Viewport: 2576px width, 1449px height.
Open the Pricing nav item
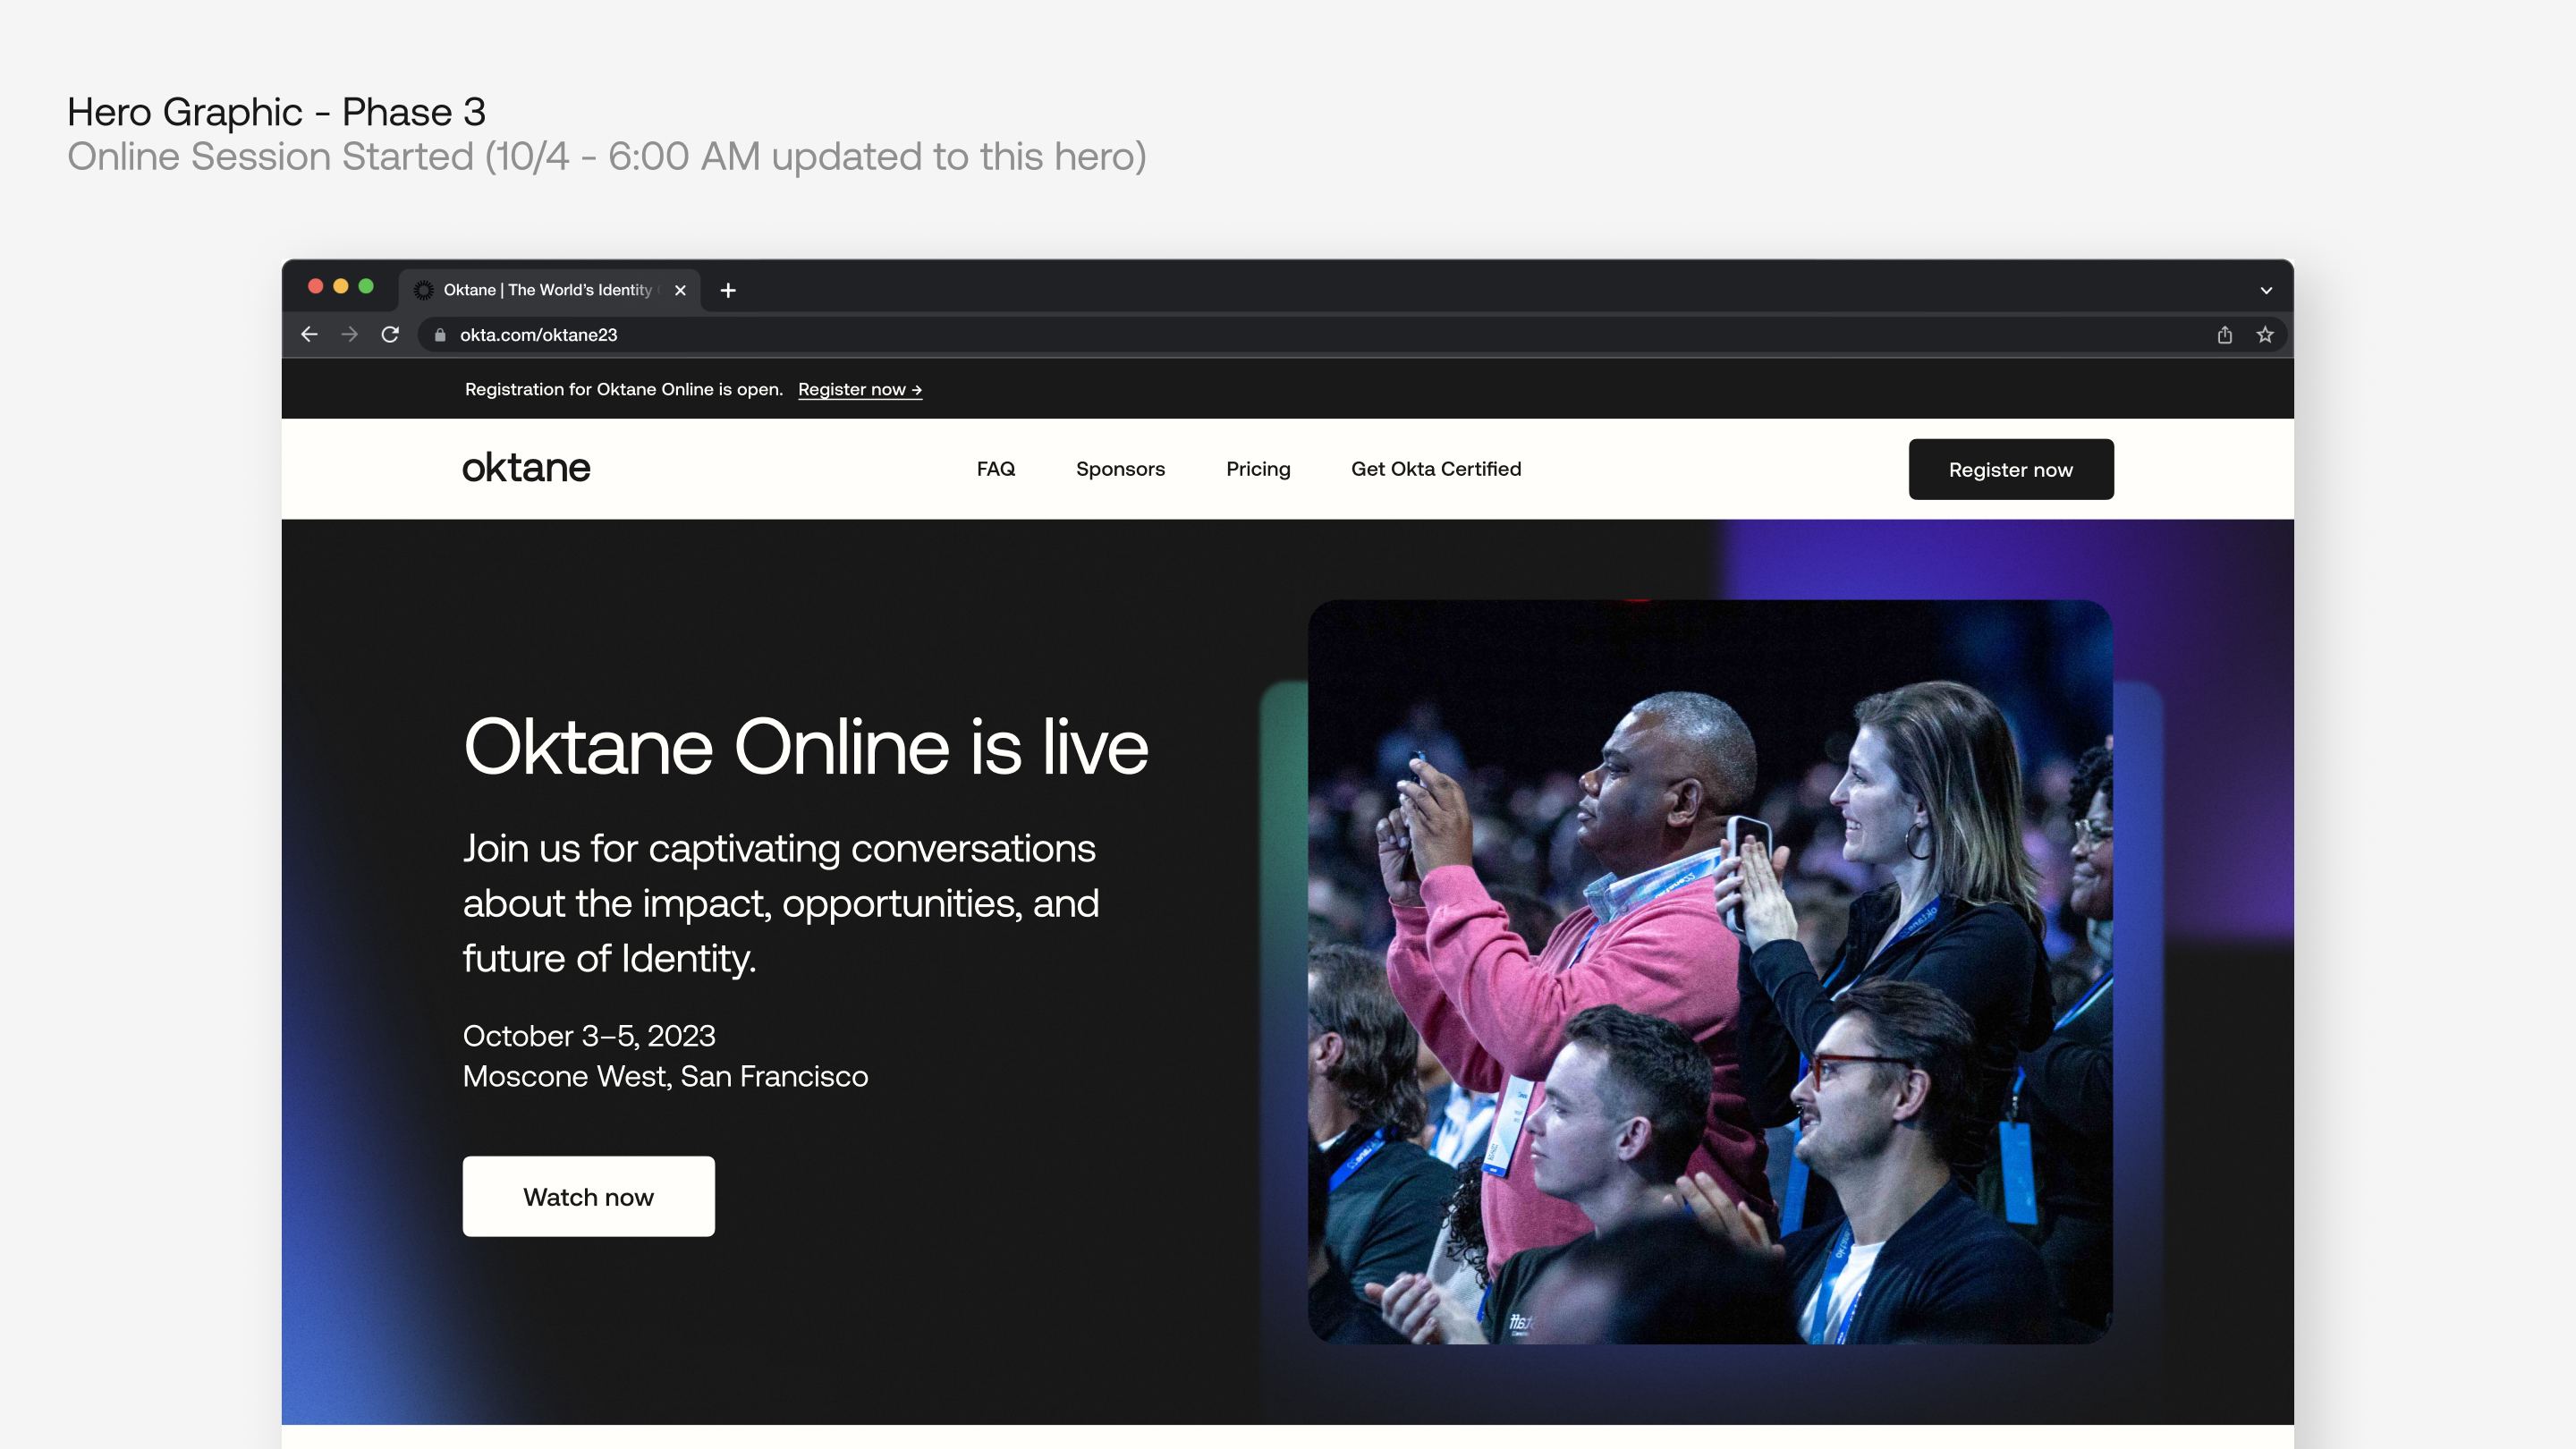1258,469
